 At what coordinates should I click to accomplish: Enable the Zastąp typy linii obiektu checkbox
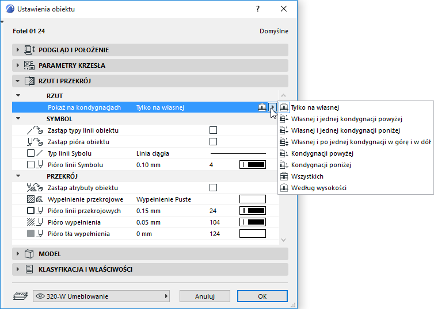point(213,130)
